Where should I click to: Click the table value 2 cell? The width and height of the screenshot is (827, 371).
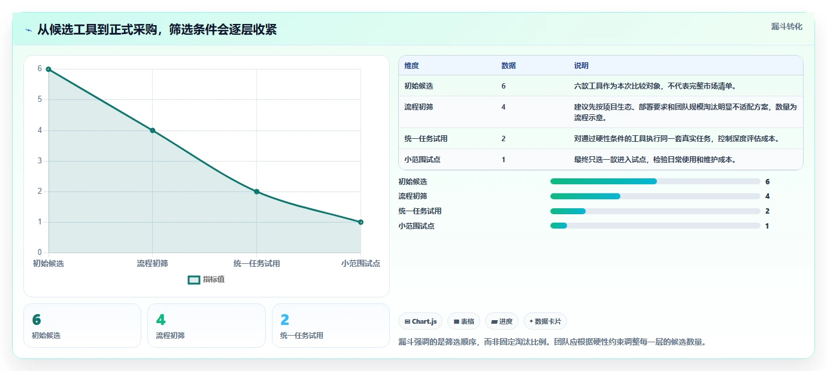coord(504,139)
